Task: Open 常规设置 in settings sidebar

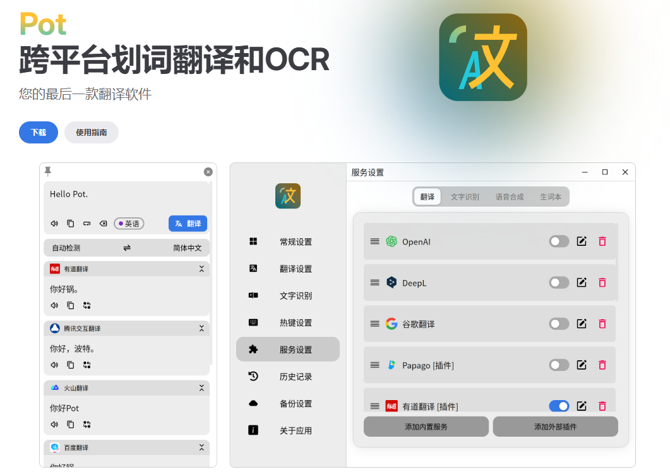Action: pyautogui.click(x=287, y=241)
